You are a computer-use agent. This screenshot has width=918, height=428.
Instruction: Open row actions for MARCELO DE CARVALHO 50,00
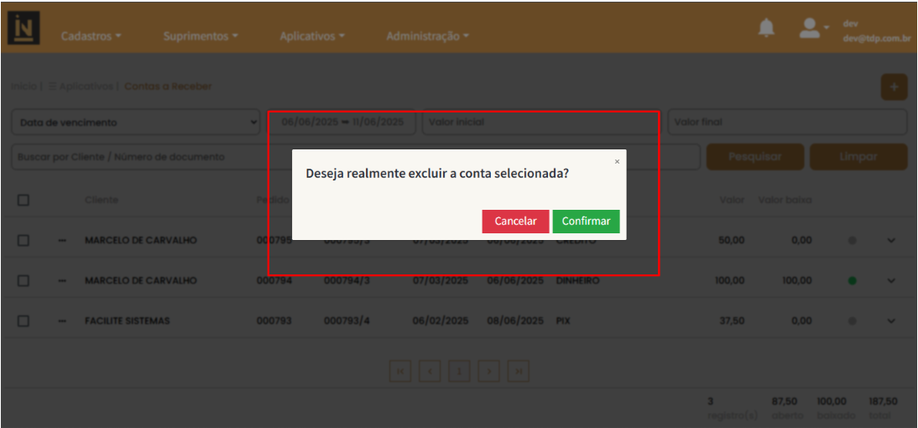click(x=63, y=240)
